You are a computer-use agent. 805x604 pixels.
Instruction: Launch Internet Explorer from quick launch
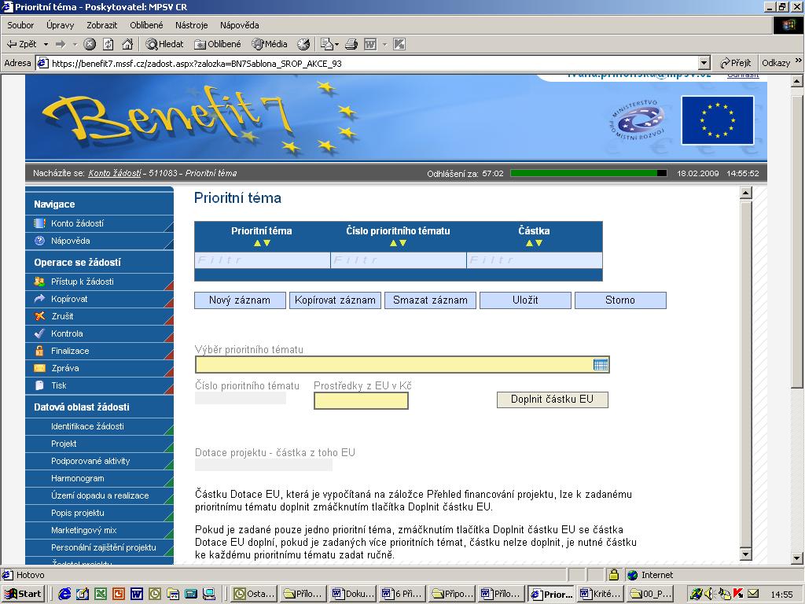(64, 595)
